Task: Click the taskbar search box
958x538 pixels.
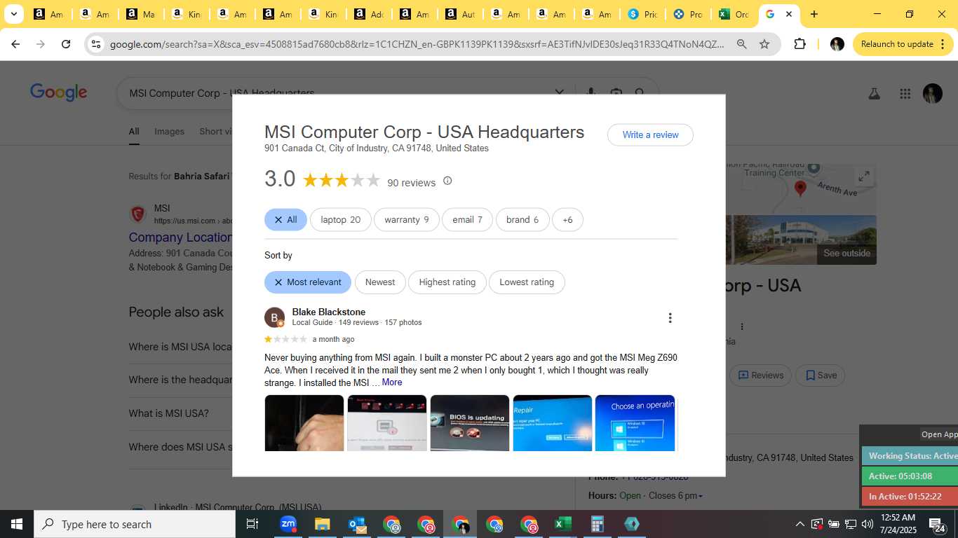Action: click(x=135, y=524)
